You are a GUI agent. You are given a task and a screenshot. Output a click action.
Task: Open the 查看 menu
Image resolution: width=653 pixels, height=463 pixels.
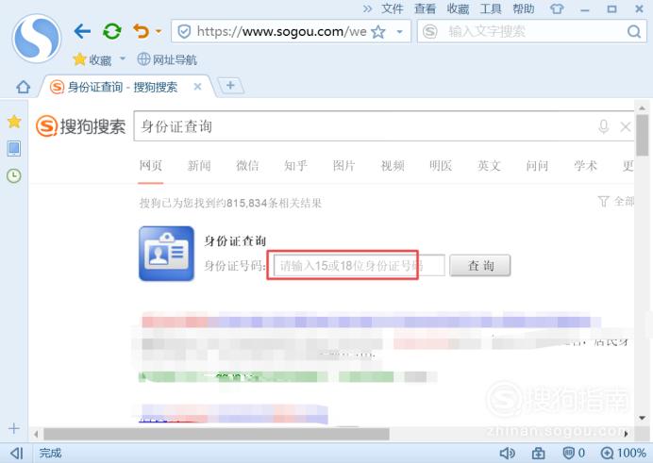tap(425, 8)
